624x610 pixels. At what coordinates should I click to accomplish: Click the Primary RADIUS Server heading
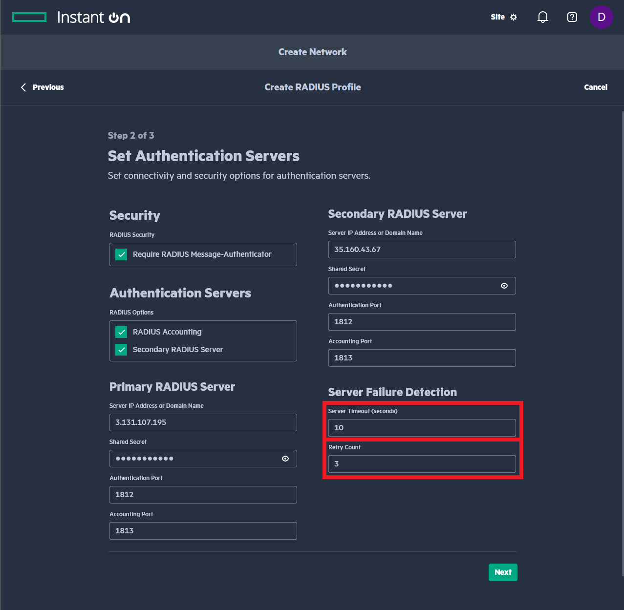(x=172, y=387)
